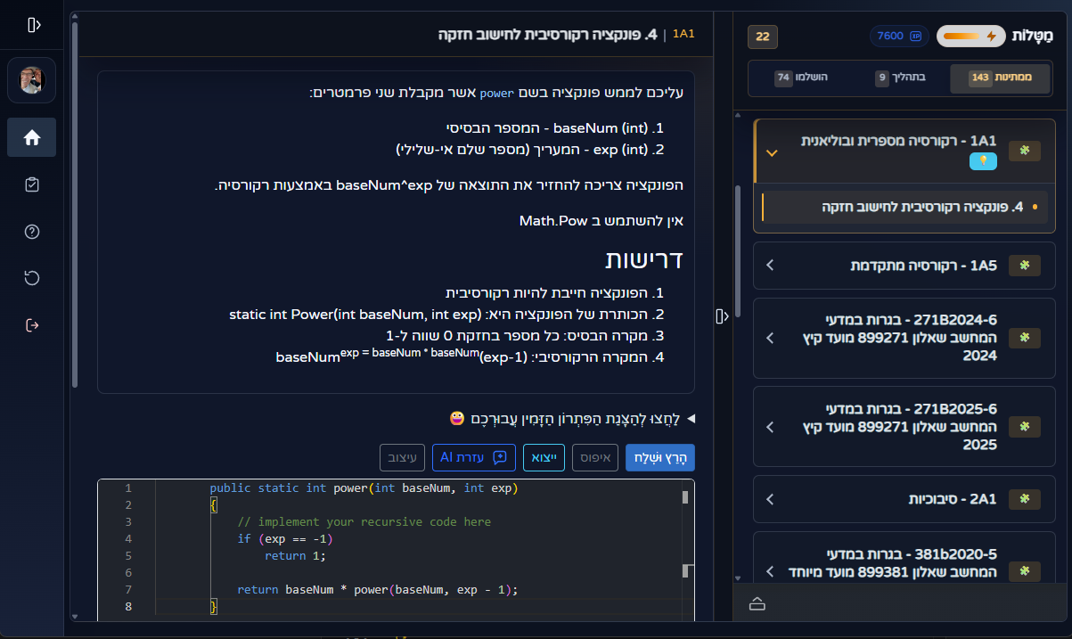Open the עזרת AI help button
The width and height of the screenshot is (1072, 639).
(x=474, y=457)
